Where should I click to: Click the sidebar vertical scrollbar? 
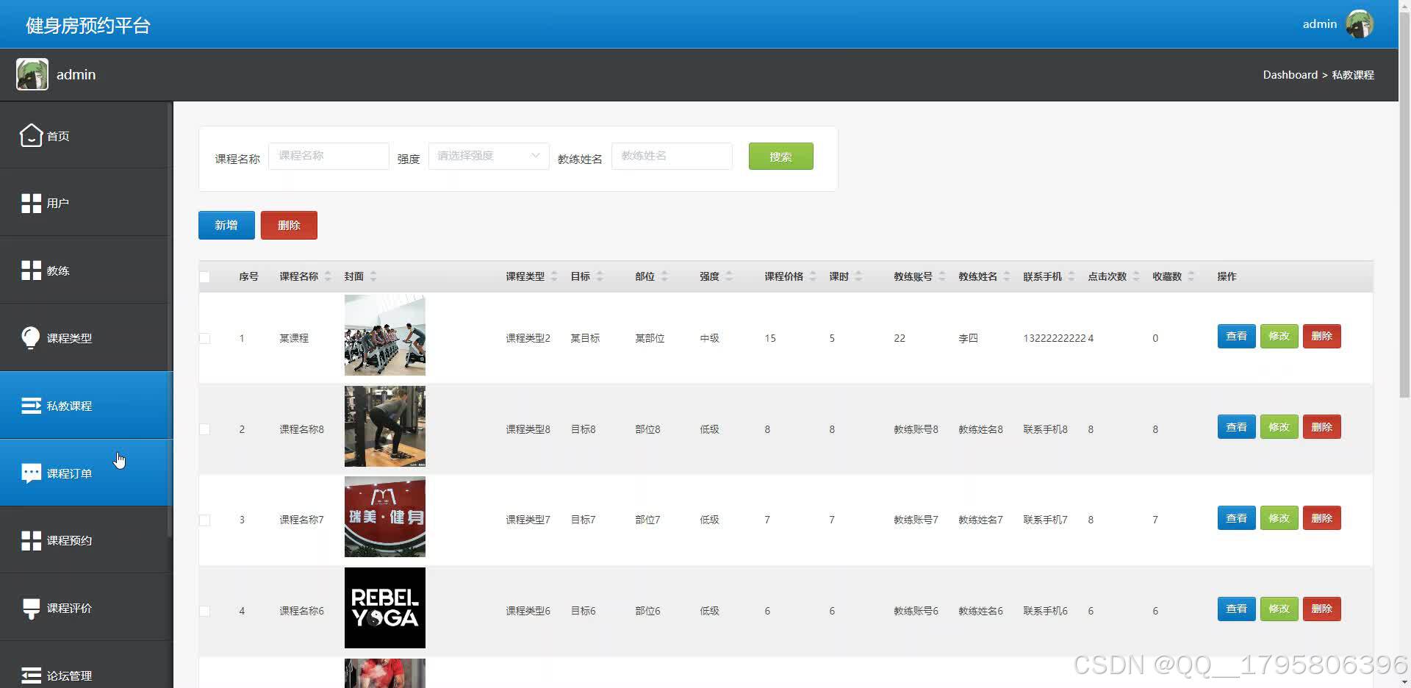(170, 320)
